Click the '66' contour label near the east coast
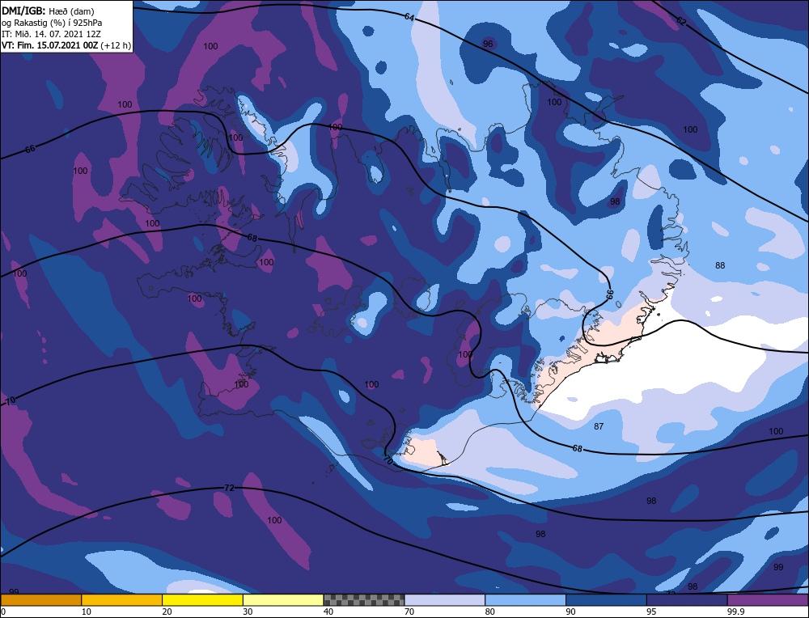The image size is (809, 618). pyautogui.click(x=610, y=294)
